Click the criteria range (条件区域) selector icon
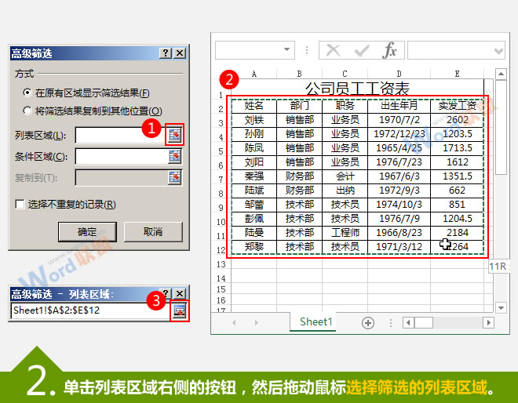The image size is (518, 403). coord(174,157)
